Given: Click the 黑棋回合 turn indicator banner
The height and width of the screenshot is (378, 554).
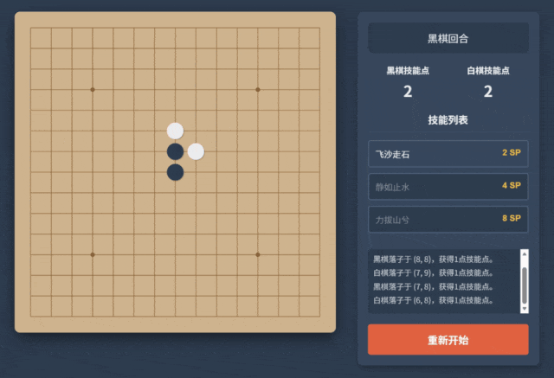Looking at the screenshot, I should 448,38.
